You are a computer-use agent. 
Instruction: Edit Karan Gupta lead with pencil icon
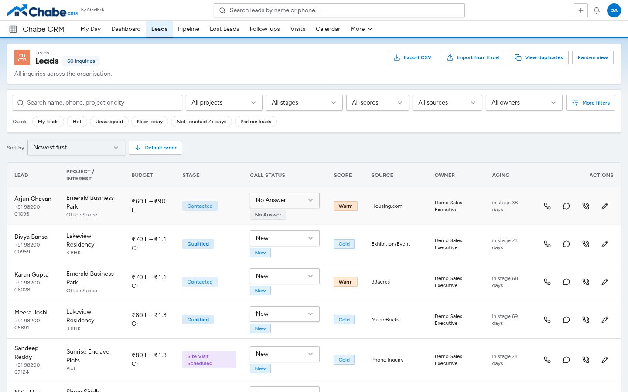(x=605, y=282)
